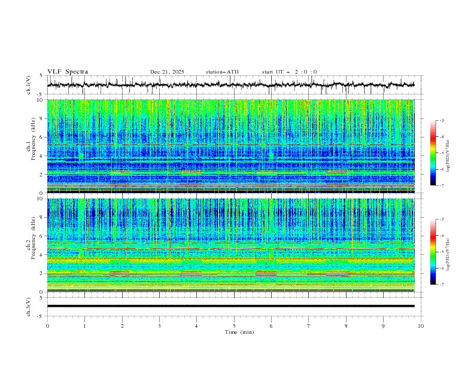474x366 pixels.
Task: Click the "-3" label on ch.1 colorbar
Action: point(442,120)
